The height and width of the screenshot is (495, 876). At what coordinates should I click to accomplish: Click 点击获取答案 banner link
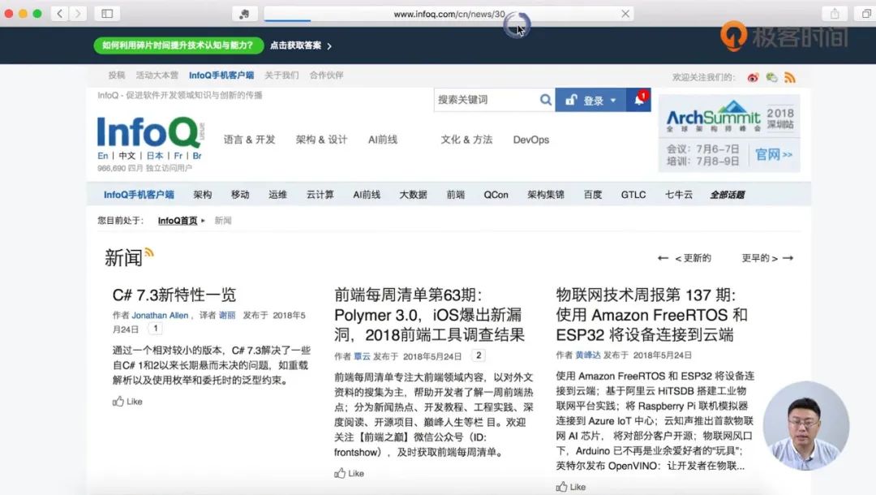coord(301,45)
